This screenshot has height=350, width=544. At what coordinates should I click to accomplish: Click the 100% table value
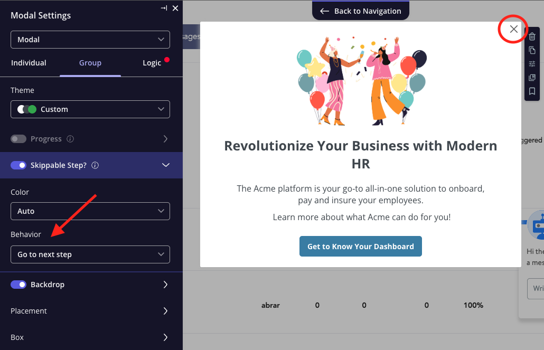473,305
